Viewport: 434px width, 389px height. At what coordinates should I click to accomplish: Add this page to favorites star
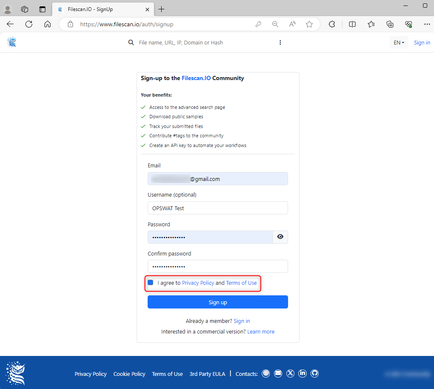309,24
